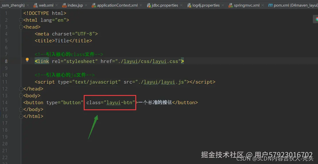Collapse the <html> block fold marker

pyautogui.click(x=21, y=20)
